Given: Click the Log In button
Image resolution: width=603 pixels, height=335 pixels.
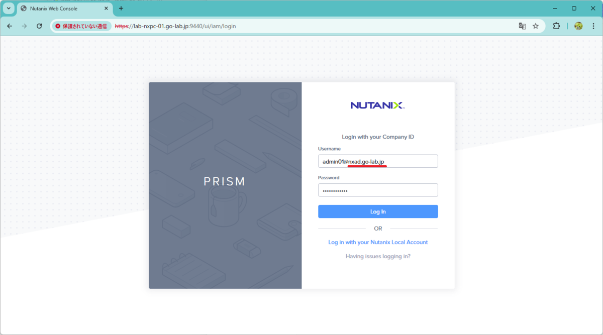Looking at the screenshot, I should pyautogui.click(x=378, y=211).
